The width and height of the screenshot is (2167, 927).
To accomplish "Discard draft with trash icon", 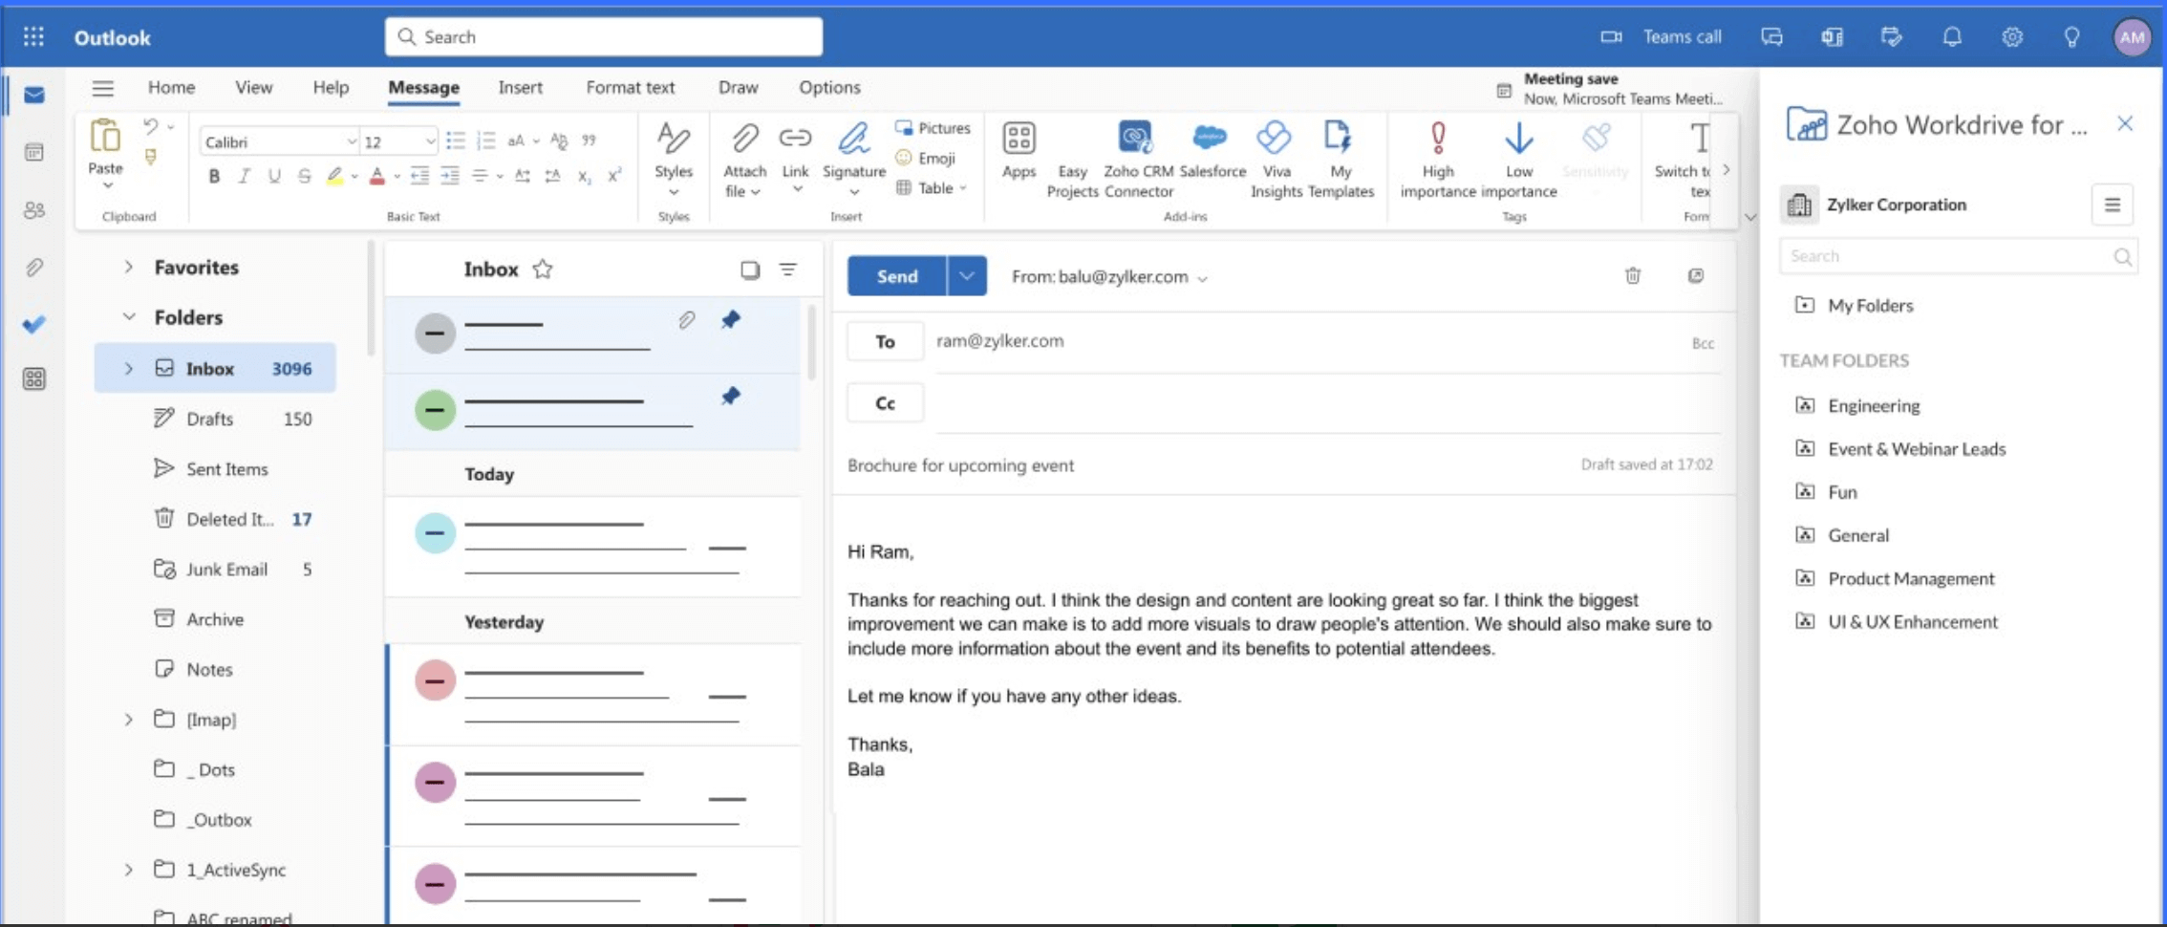I will tap(1633, 276).
